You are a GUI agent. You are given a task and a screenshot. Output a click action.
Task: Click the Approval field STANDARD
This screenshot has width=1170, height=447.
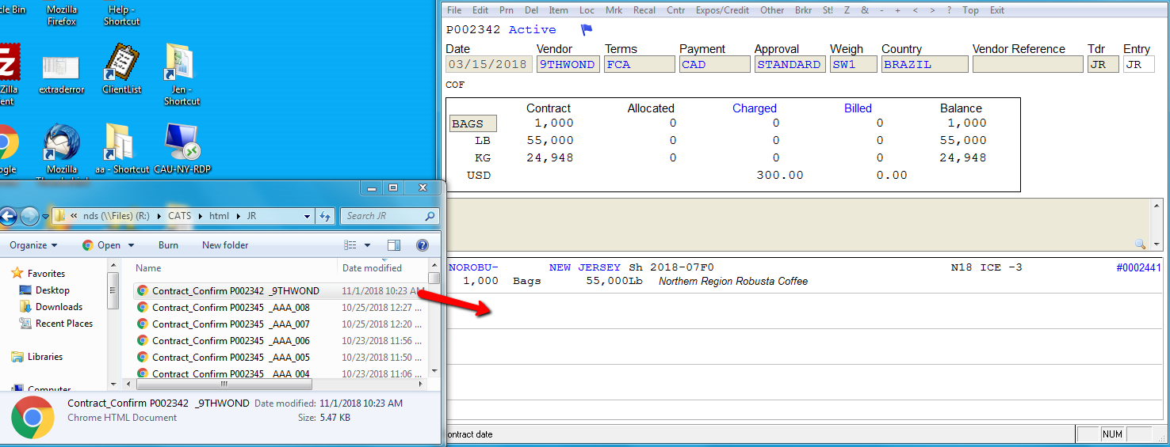tap(790, 65)
